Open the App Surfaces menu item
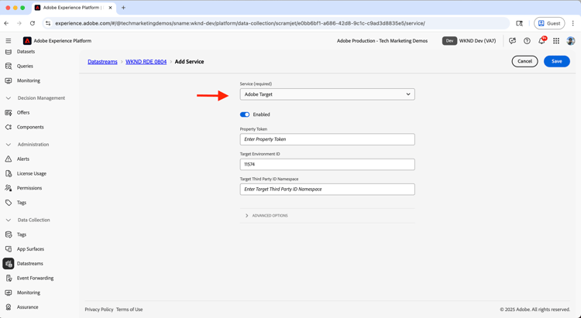This screenshot has width=581, height=318. (x=30, y=249)
